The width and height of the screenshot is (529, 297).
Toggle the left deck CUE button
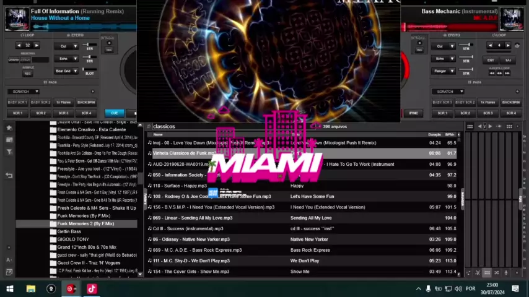114,113
